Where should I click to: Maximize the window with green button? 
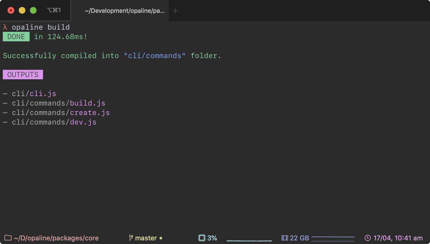tap(33, 10)
